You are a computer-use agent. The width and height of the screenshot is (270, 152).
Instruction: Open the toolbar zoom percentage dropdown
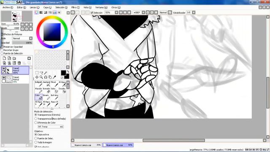click(116, 13)
